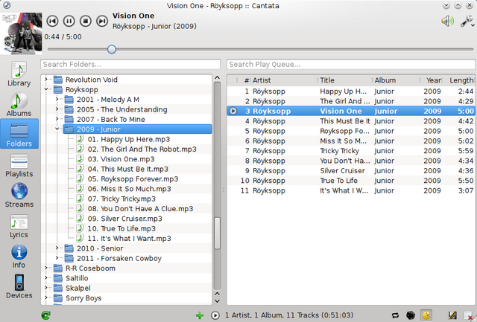Click the volume speaker icon
Viewport: 477px width, 322px height.
click(447, 21)
